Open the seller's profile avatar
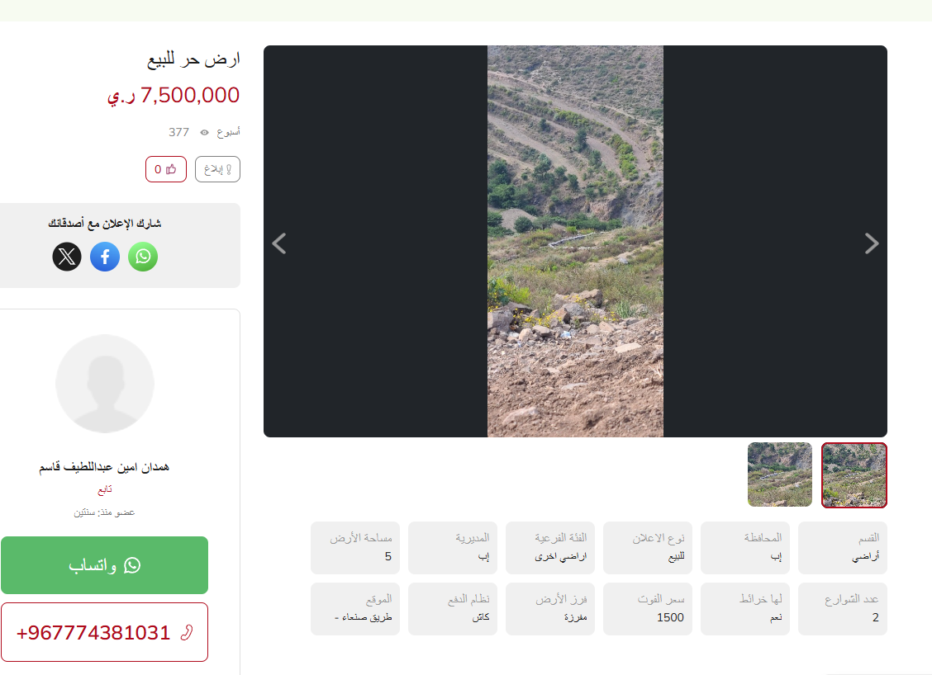 [105, 384]
